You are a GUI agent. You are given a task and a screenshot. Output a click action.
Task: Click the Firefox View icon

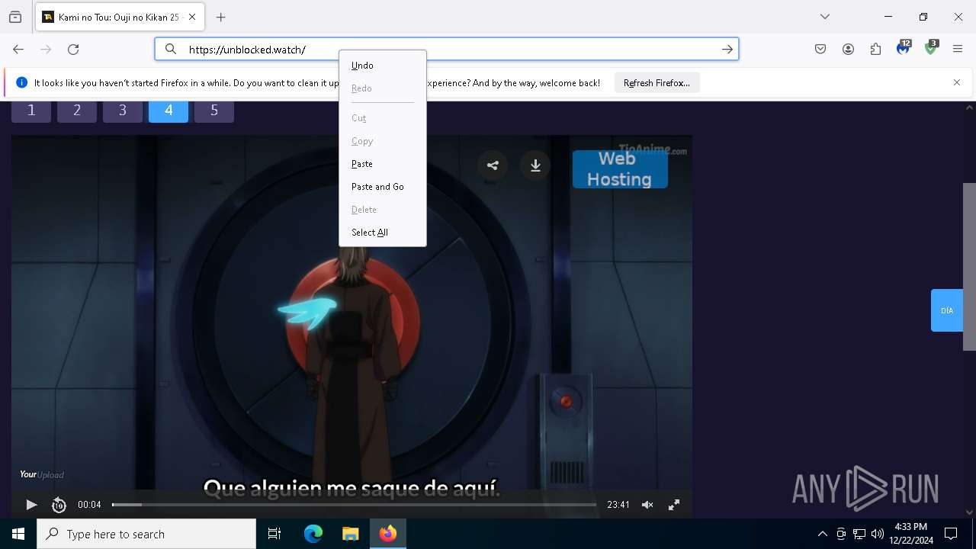pos(15,17)
